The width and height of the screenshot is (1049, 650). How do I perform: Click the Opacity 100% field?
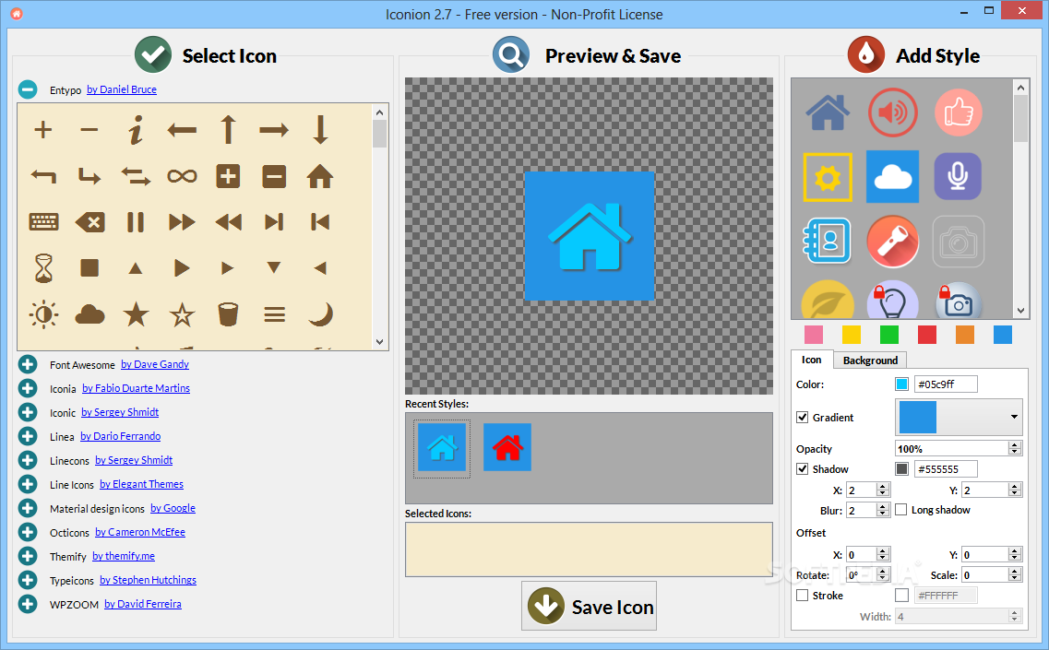952,449
